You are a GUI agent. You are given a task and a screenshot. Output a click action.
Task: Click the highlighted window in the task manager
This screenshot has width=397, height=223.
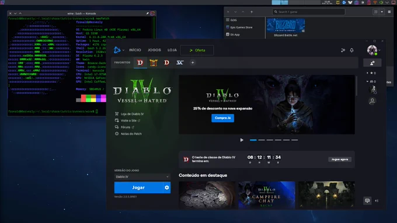click(x=280, y=2)
